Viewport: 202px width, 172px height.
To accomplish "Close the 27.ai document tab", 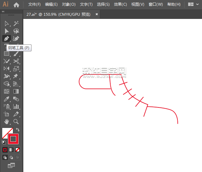I will click(97, 14).
